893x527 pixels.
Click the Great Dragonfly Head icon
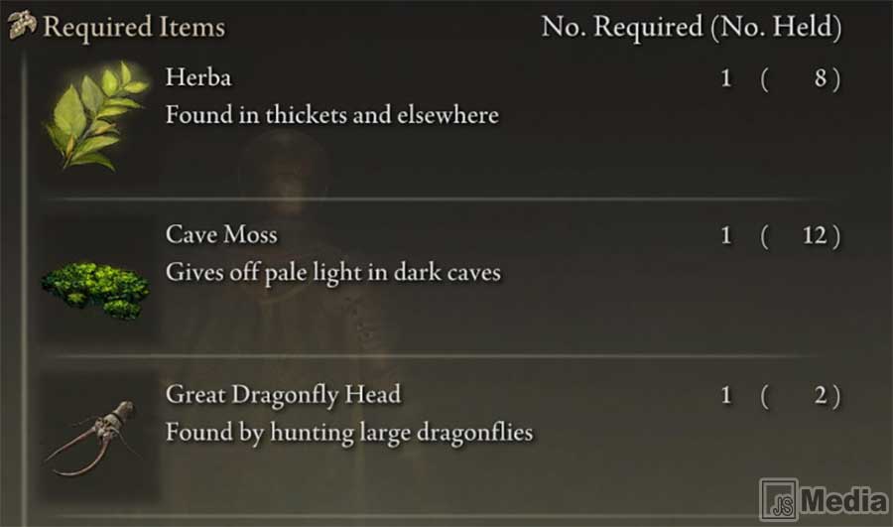tap(93, 438)
